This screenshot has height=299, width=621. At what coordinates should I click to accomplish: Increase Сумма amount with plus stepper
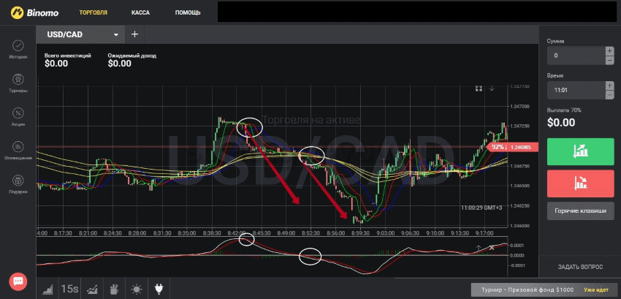(609, 51)
